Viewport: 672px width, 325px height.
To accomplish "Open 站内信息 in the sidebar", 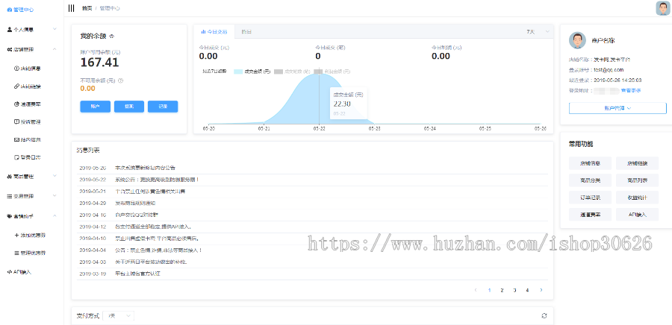I will tap(30, 139).
